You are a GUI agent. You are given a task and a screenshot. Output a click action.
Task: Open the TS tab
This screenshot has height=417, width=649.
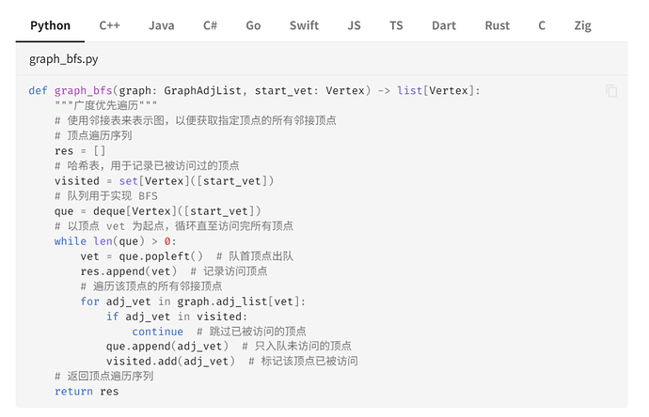tap(396, 25)
